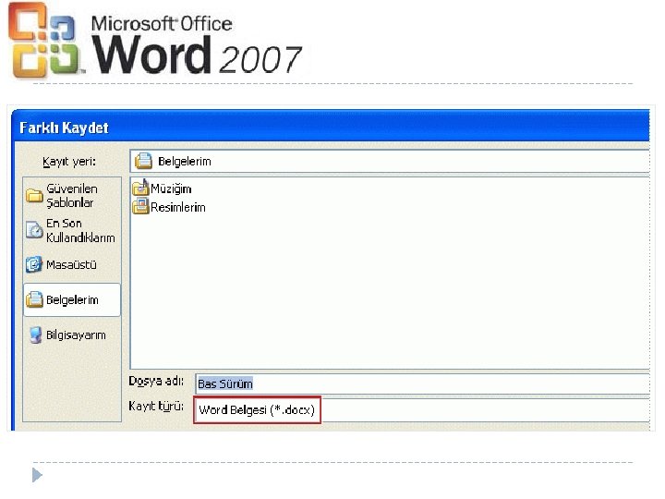Image resolution: width=665 pixels, height=499 pixels.
Task: Select the Resimlerim folder
Action: (x=169, y=208)
